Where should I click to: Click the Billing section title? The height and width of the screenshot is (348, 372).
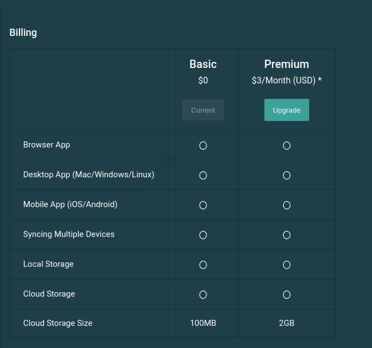click(23, 33)
